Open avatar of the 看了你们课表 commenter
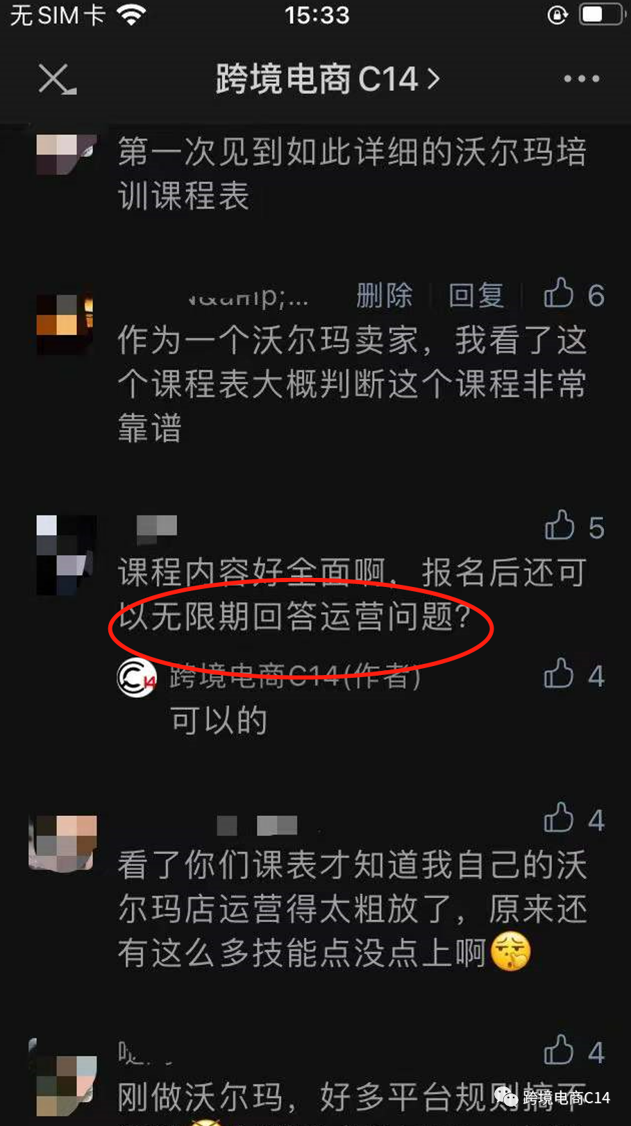Screen dimensions: 631x1126 coord(62,842)
